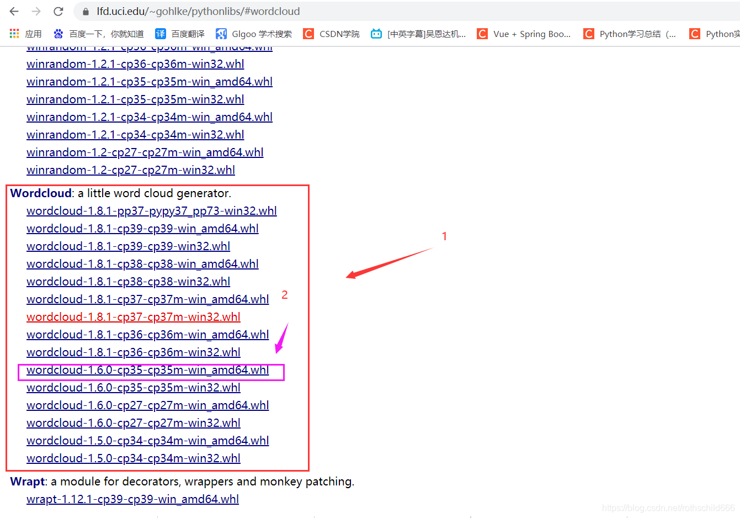
Task: Download wordcloud-1.8.1-cp38-cp38-win32.whl
Action: (129, 282)
